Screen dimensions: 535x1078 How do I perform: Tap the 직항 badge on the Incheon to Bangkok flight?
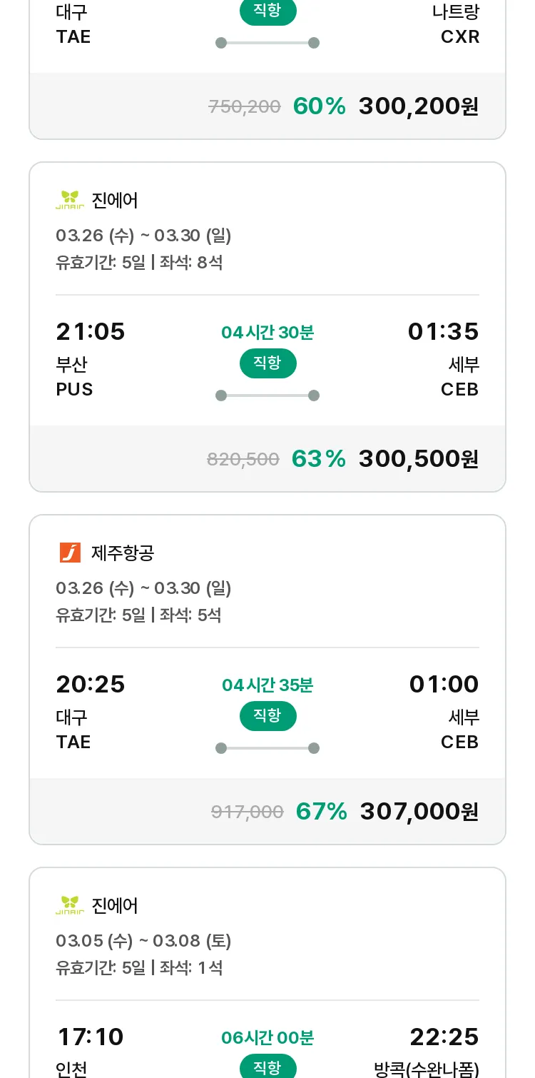267,1067
